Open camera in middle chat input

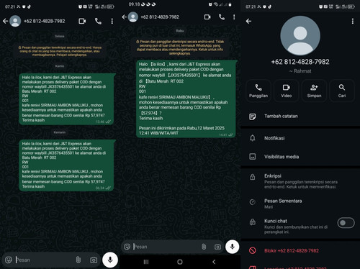click(x=217, y=247)
